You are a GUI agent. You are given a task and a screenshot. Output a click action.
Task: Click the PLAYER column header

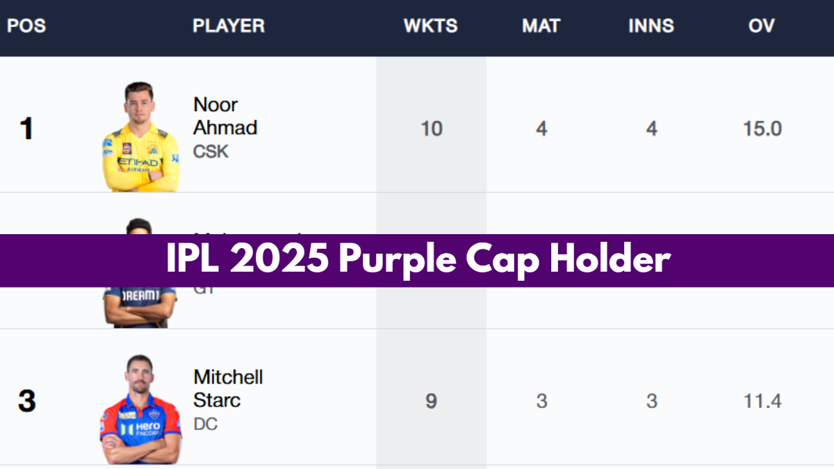click(x=229, y=26)
